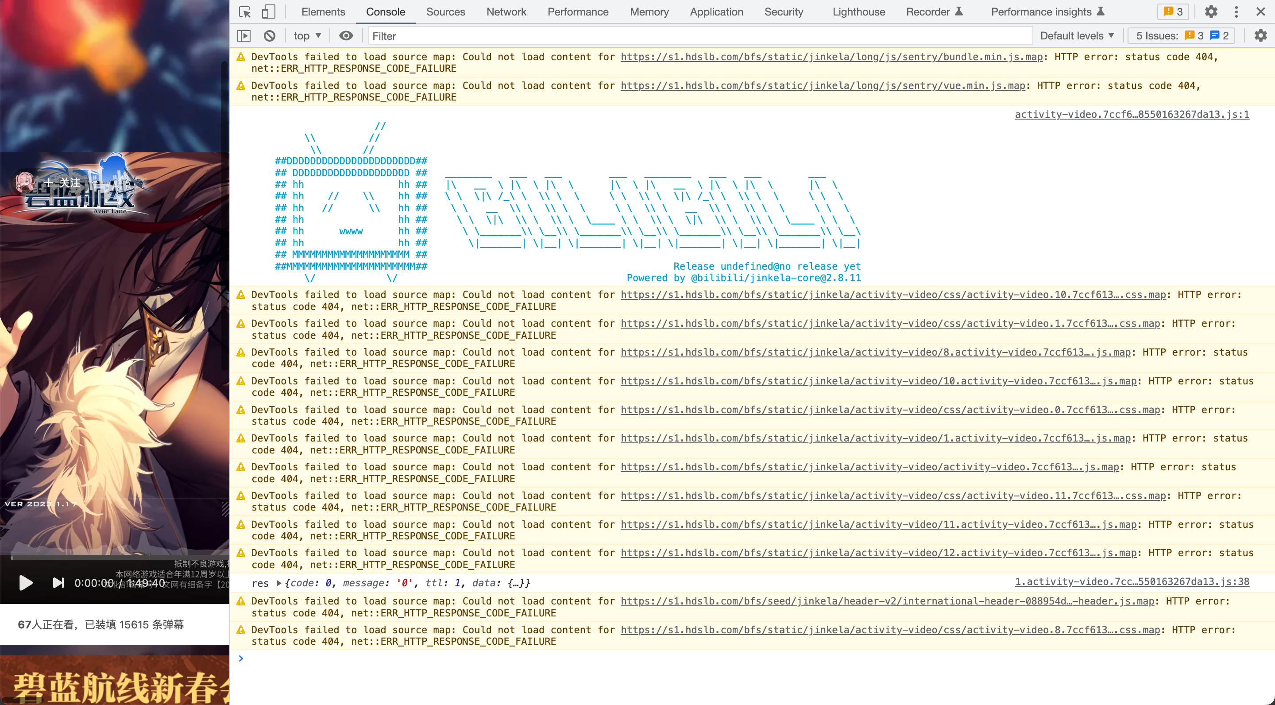Switch to the Sources tab
The image size is (1275, 705).
pos(445,12)
